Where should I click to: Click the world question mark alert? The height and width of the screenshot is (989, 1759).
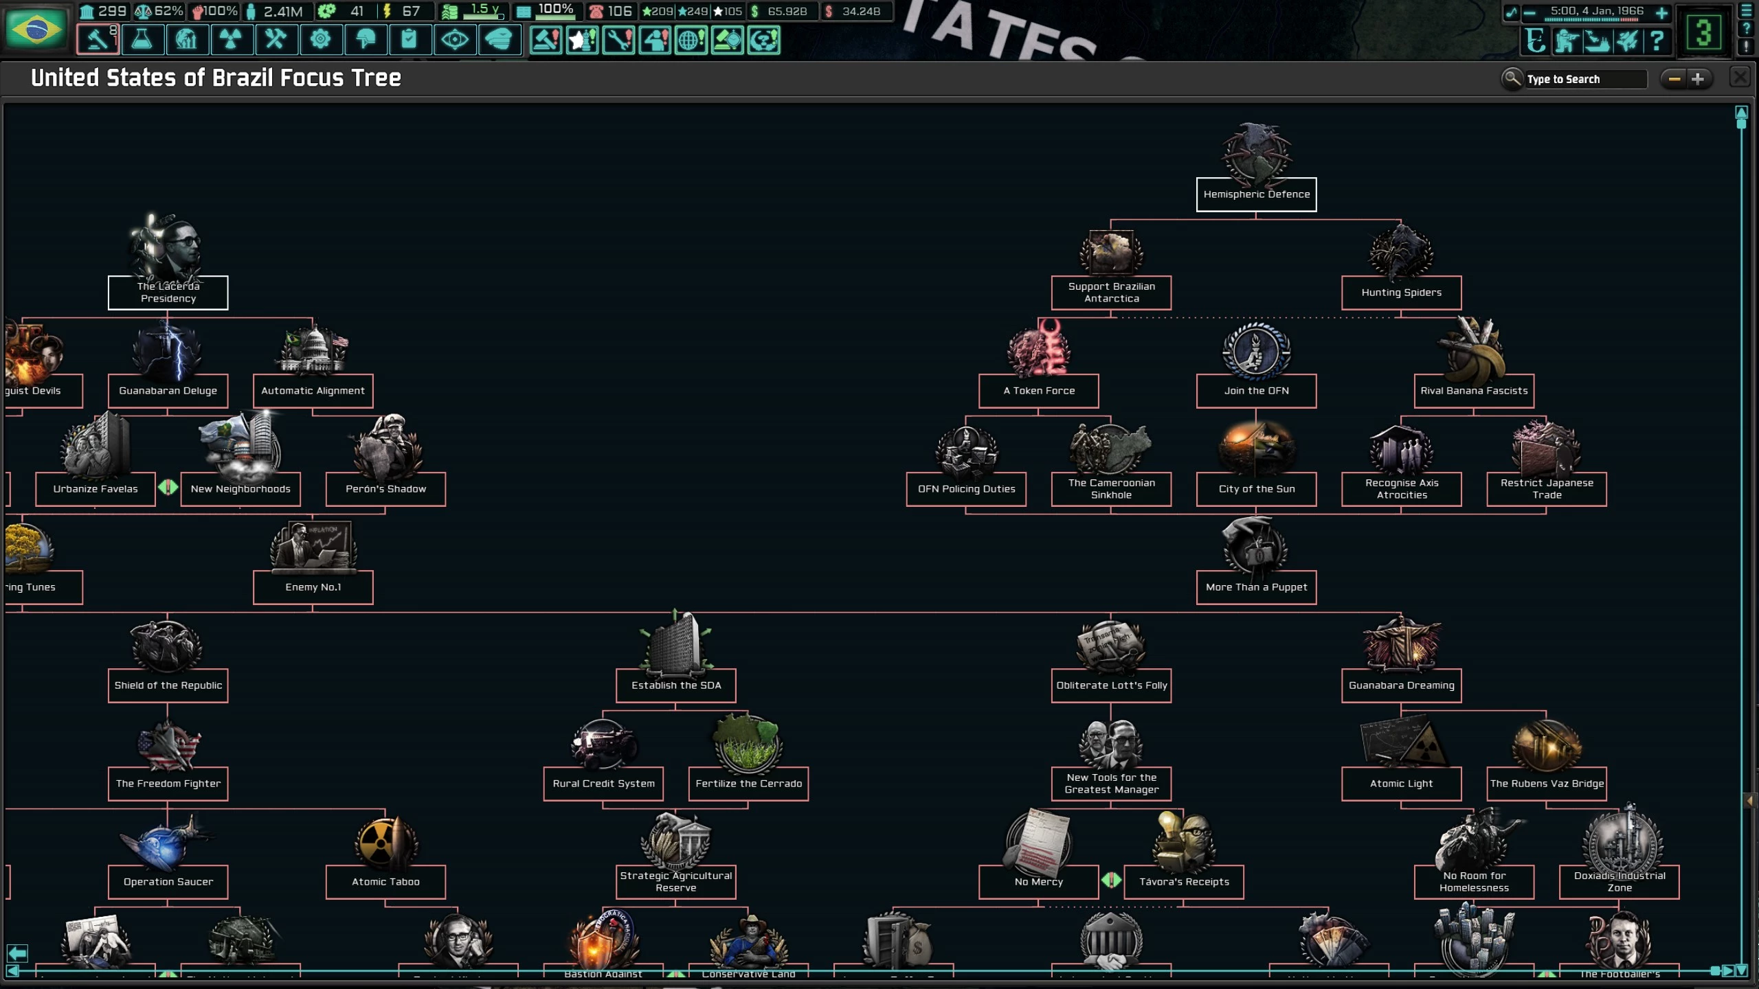[x=763, y=40]
